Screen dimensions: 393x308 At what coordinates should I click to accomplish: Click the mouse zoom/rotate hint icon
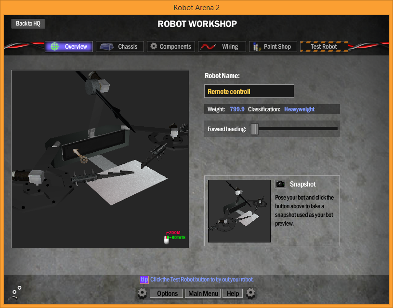click(167, 239)
